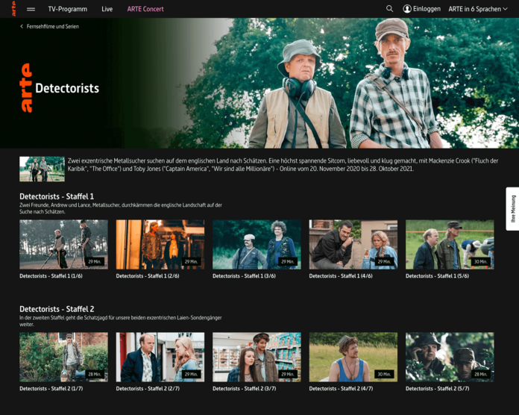
Task: Click the large orange arte logo in banner
Action: tap(26, 88)
